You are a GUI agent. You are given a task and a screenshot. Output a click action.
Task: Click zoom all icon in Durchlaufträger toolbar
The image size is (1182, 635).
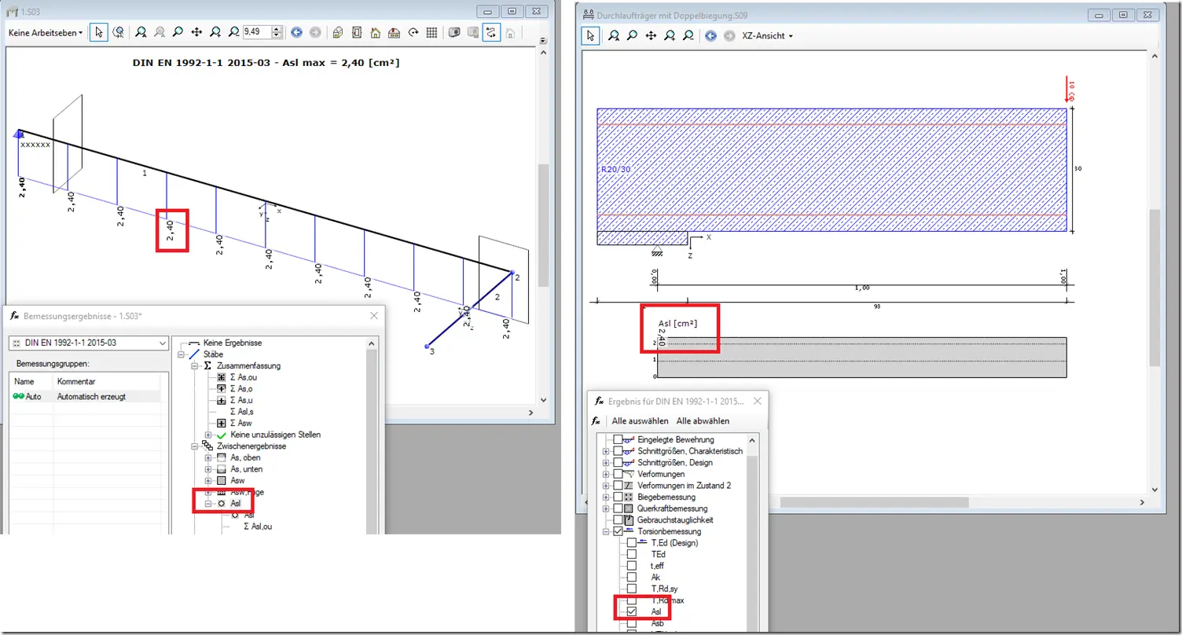tap(613, 35)
